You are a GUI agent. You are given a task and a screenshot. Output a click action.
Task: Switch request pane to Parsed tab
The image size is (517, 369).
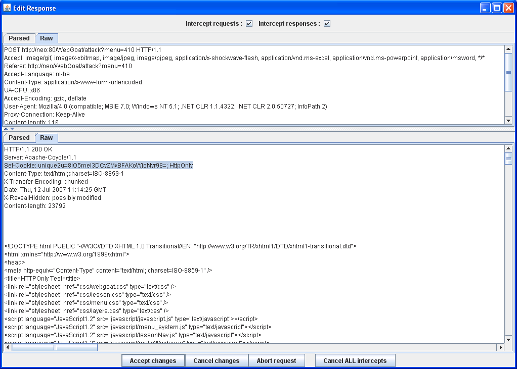tap(19, 38)
